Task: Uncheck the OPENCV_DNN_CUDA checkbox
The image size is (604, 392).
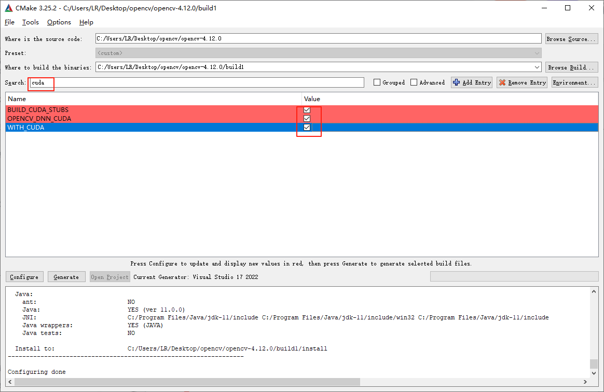Action: (307, 119)
